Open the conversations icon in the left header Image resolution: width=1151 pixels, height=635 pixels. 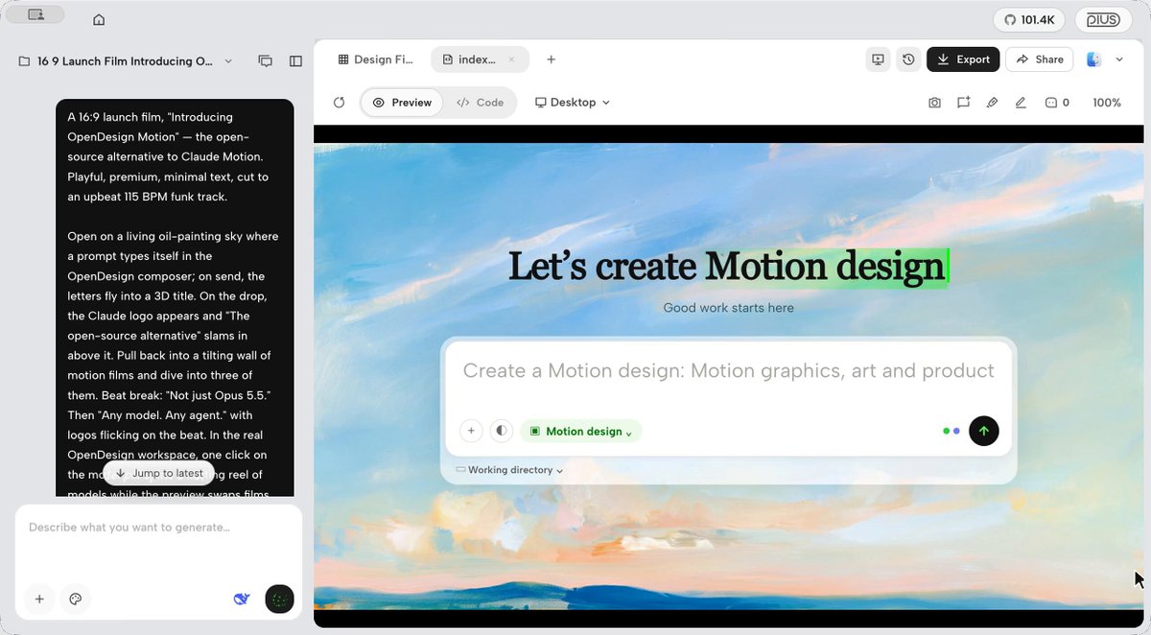[266, 61]
